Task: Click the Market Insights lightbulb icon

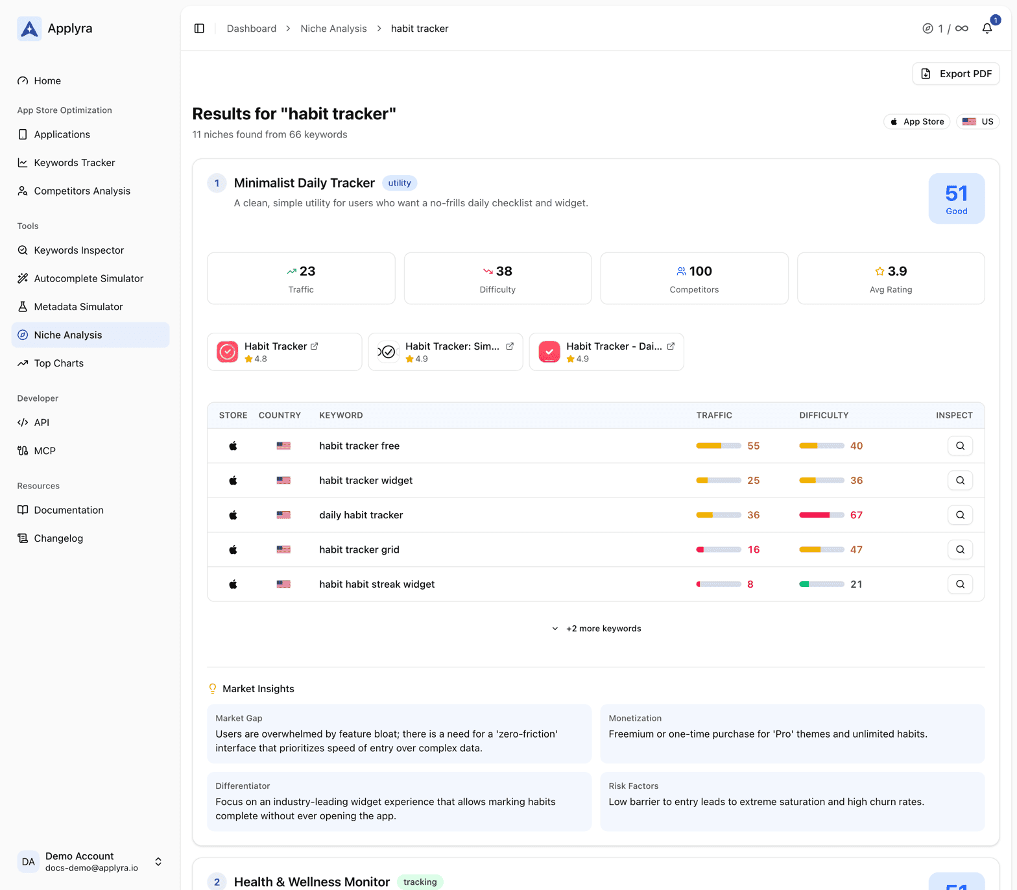Action: pyautogui.click(x=213, y=689)
